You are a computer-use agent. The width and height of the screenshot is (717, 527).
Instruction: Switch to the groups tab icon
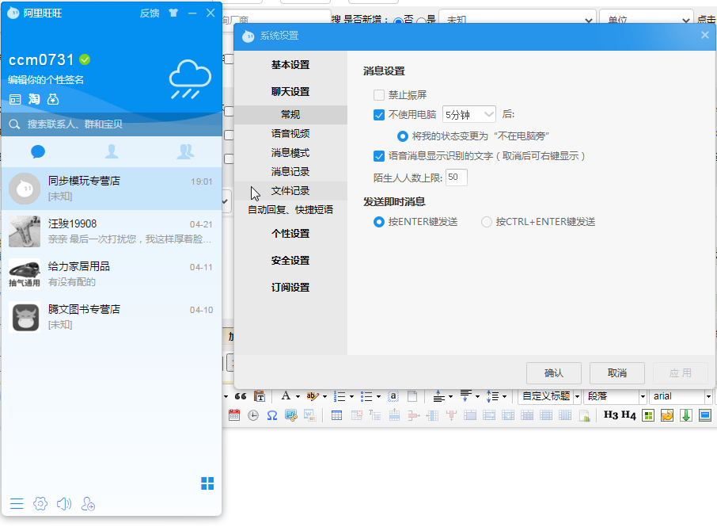(185, 151)
